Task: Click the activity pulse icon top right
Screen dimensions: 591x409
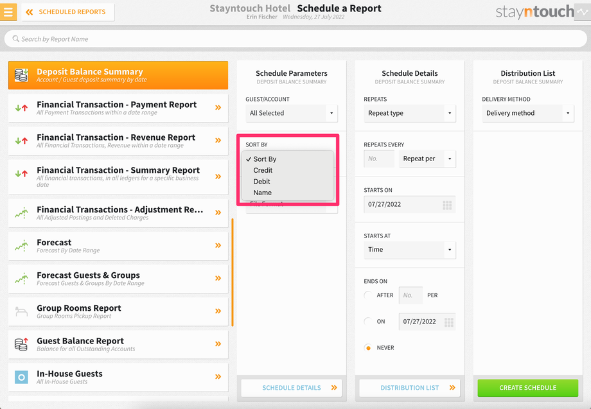Action: coord(583,12)
